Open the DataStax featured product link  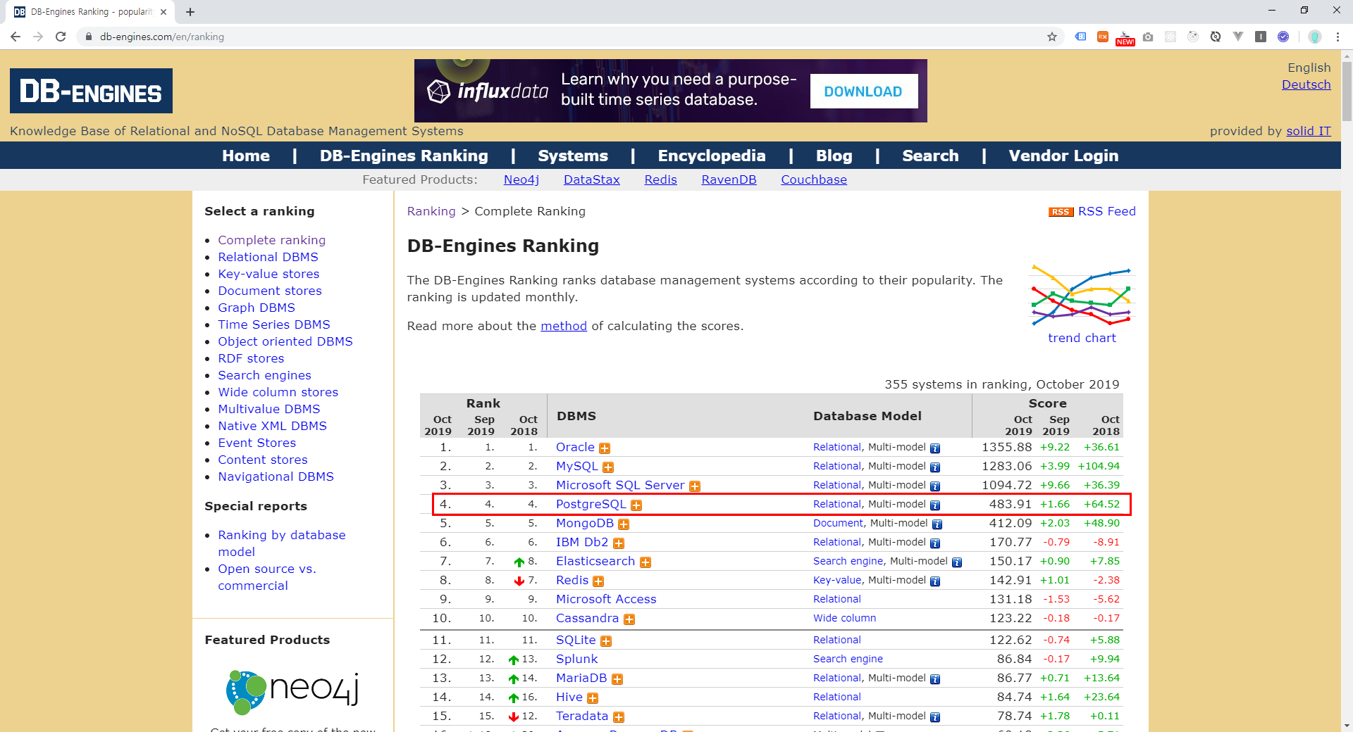click(x=592, y=179)
